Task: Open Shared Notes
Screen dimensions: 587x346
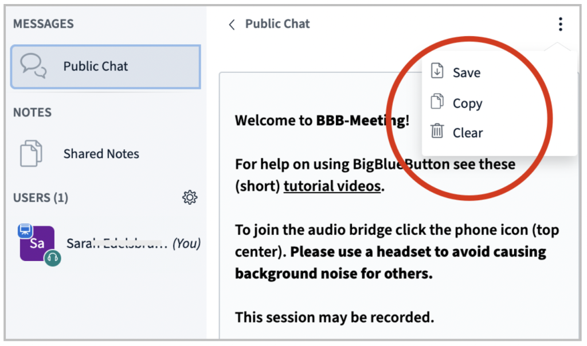Action: pos(105,154)
